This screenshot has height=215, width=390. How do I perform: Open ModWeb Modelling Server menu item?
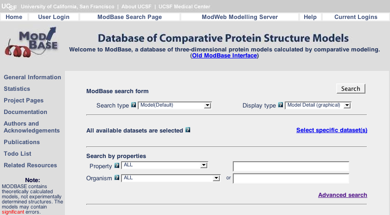239,17
